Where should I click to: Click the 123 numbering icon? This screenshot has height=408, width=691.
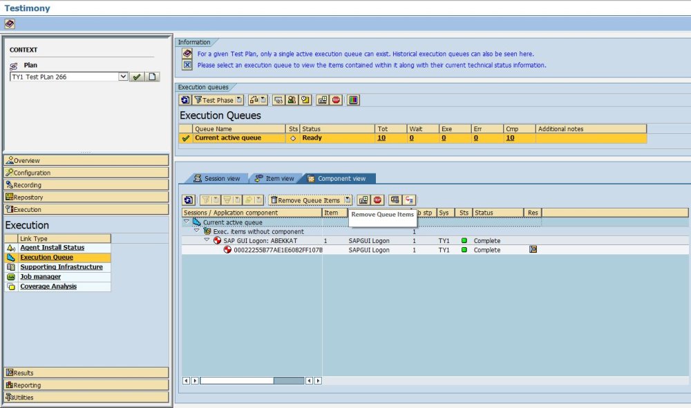click(x=278, y=100)
